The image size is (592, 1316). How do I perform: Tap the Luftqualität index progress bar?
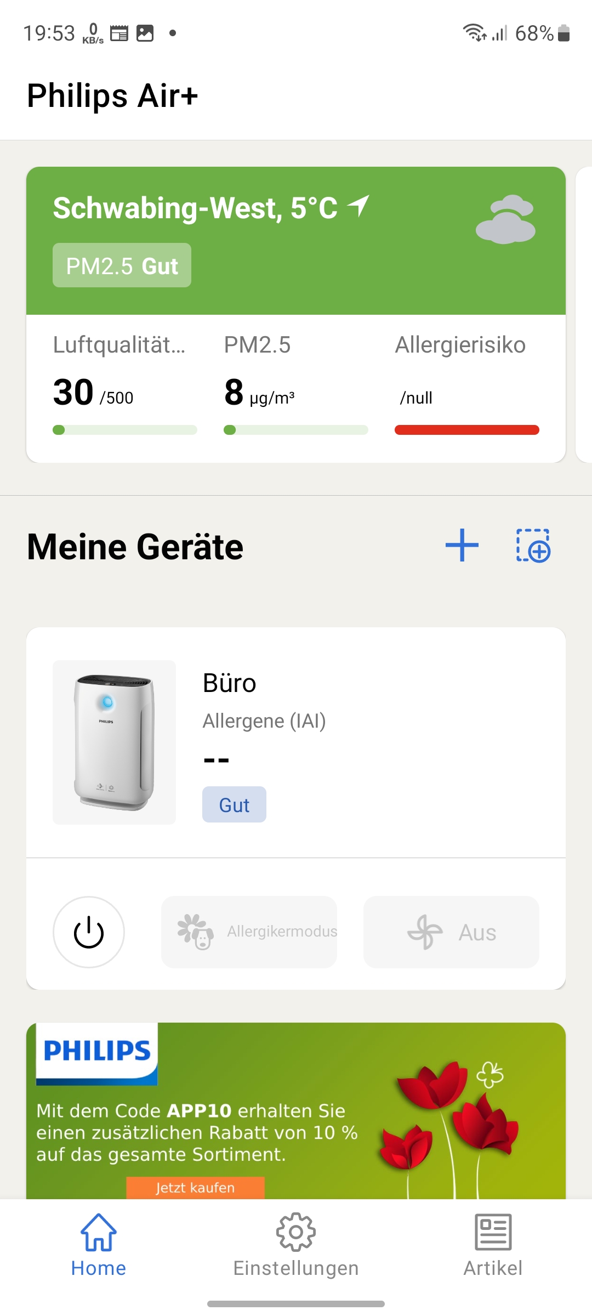[125, 430]
